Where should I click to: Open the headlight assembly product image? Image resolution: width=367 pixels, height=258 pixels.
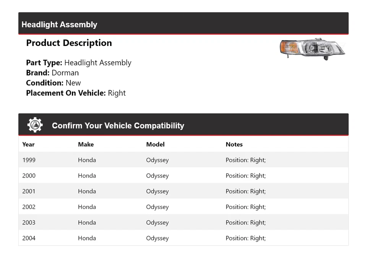pos(312,49)
